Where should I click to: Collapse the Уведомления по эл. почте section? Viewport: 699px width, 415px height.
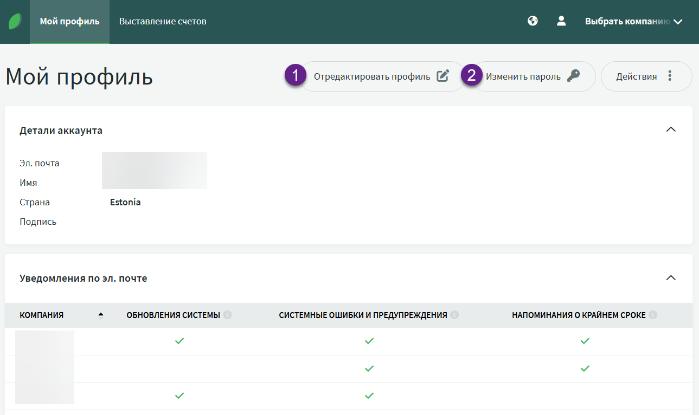[671, 278]
